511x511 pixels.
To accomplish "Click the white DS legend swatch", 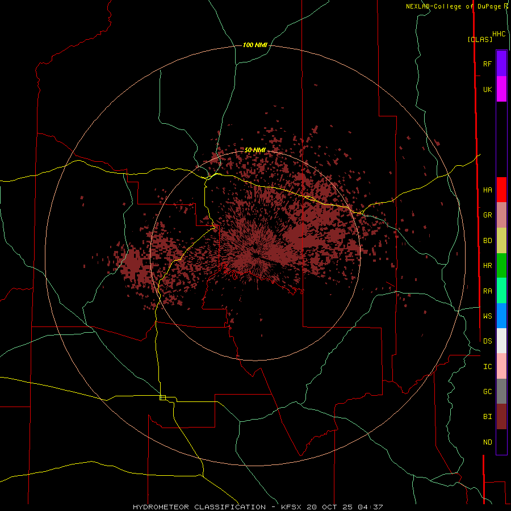I will click(x=501, y=341).
